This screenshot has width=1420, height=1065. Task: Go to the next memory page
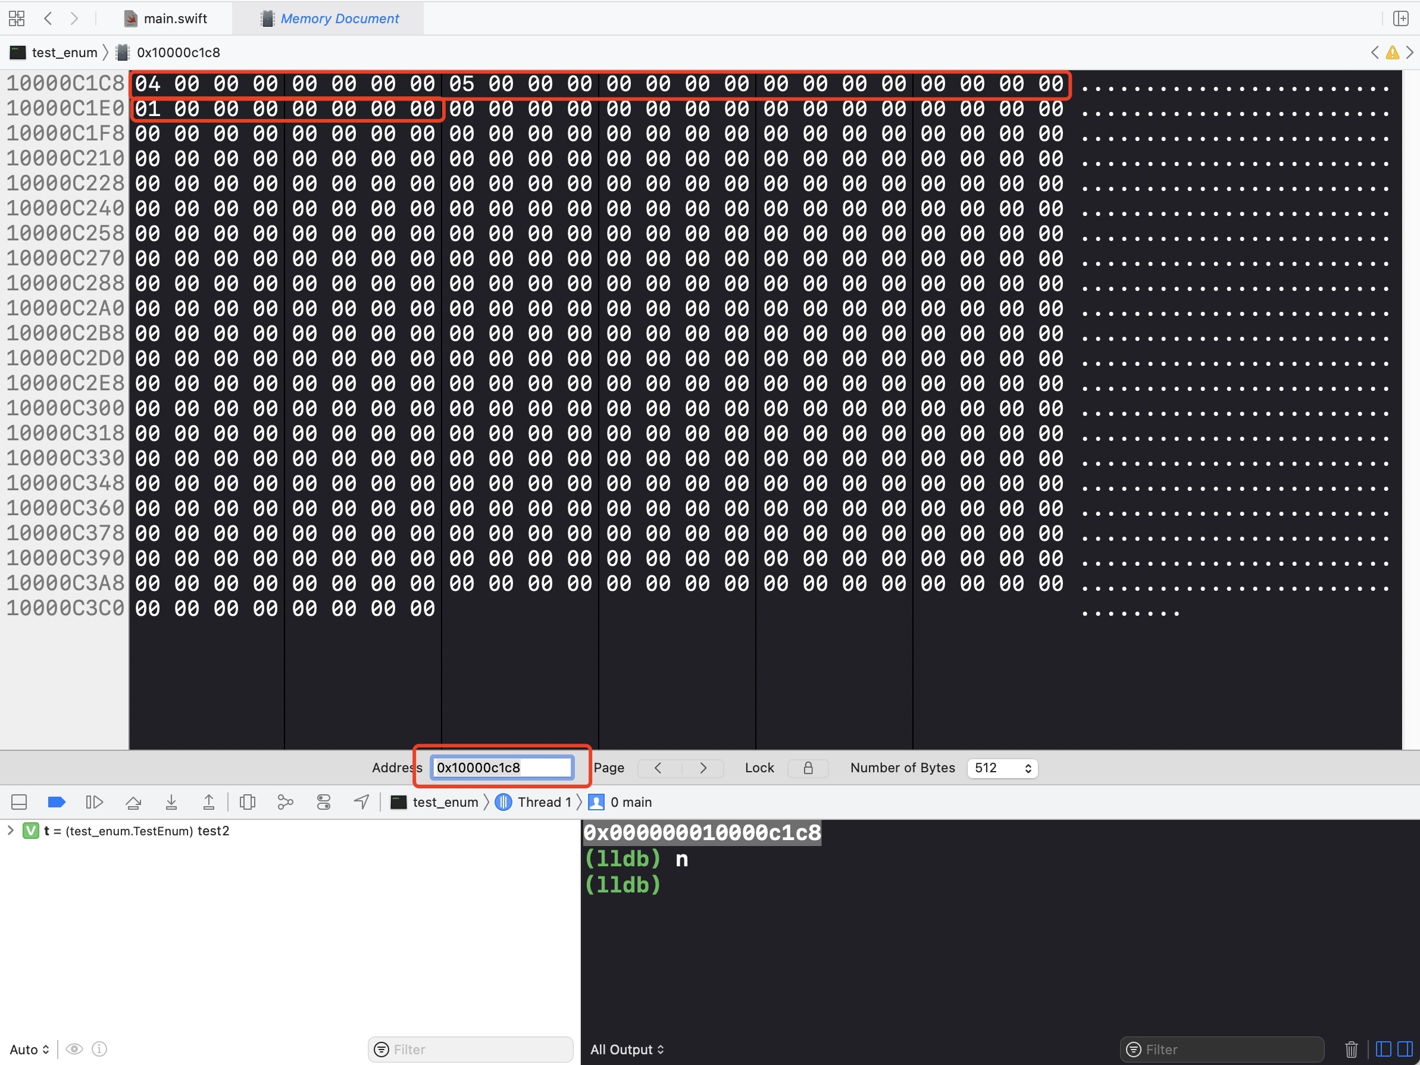703,768
